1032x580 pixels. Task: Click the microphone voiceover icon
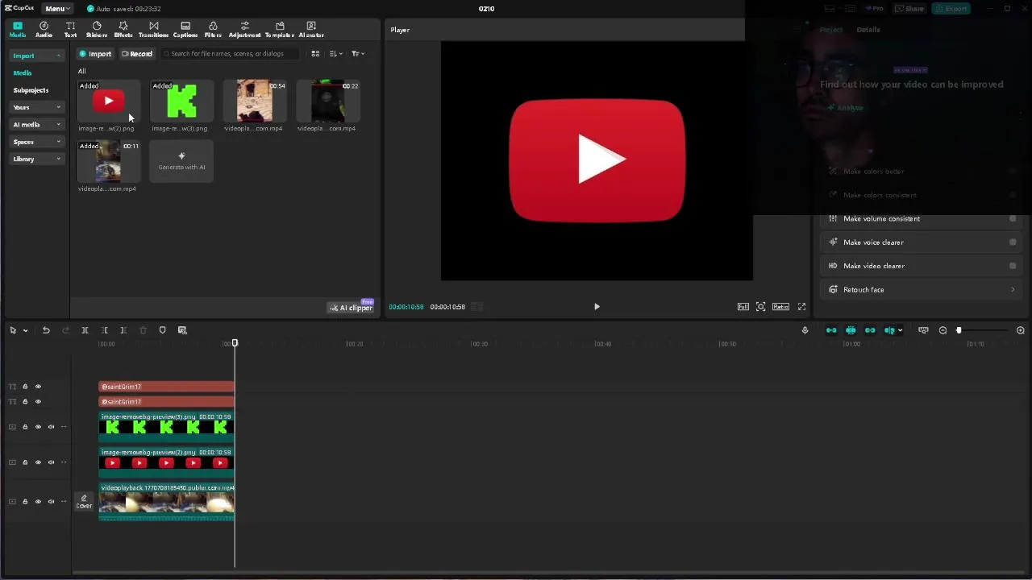pos(805,330)
